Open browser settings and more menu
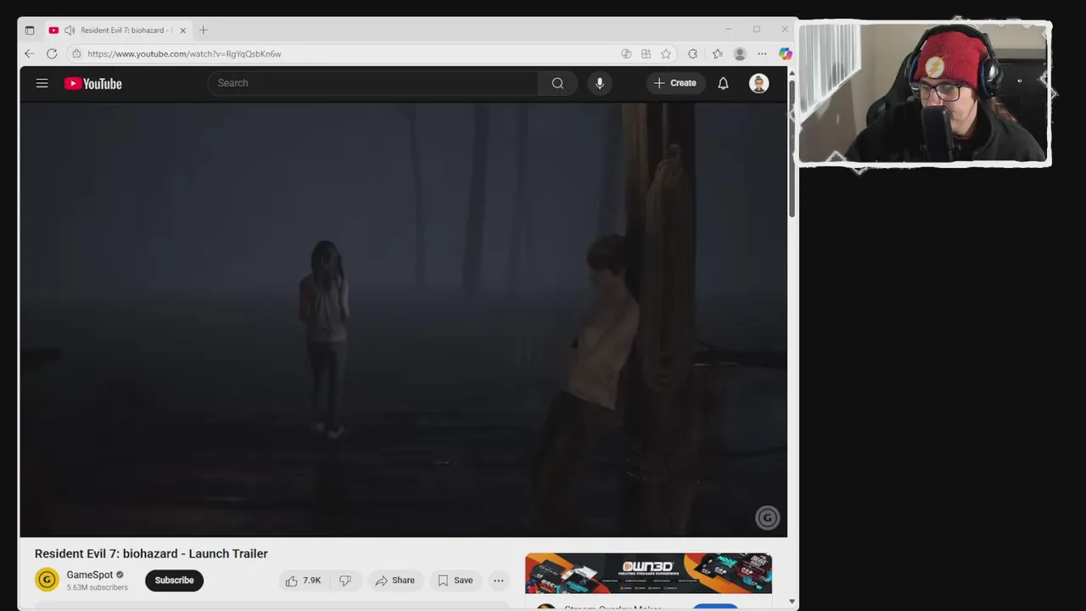1086x611 pixels. point(762,53)
